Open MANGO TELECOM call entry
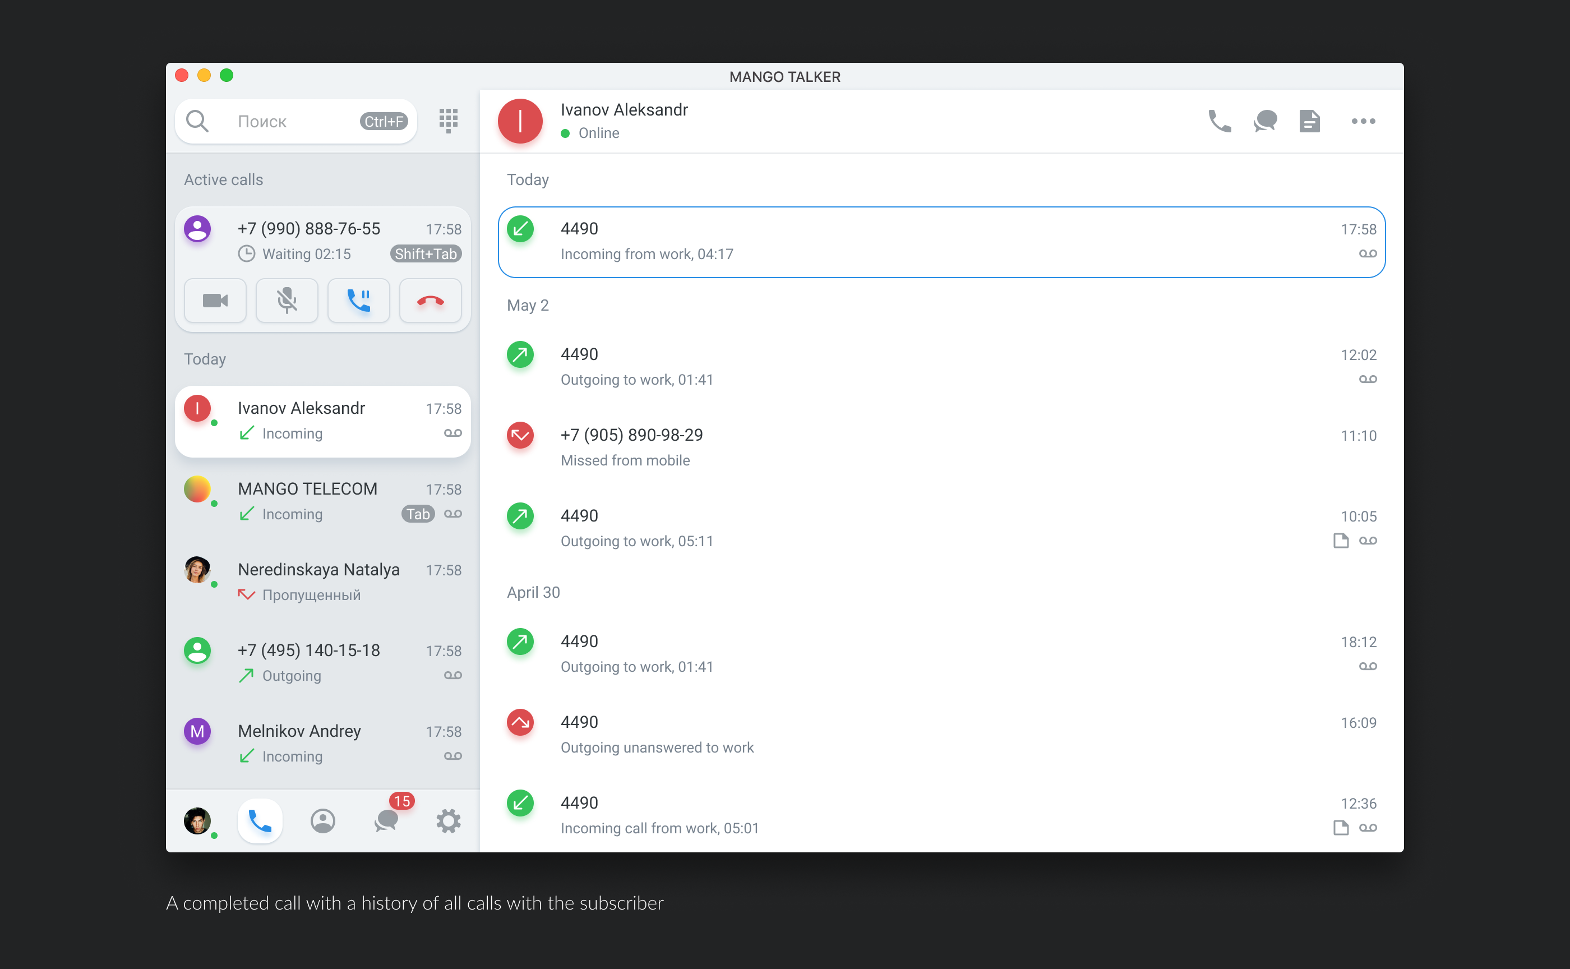This screenshot has height=969, width=1570. tap(323, 502)
